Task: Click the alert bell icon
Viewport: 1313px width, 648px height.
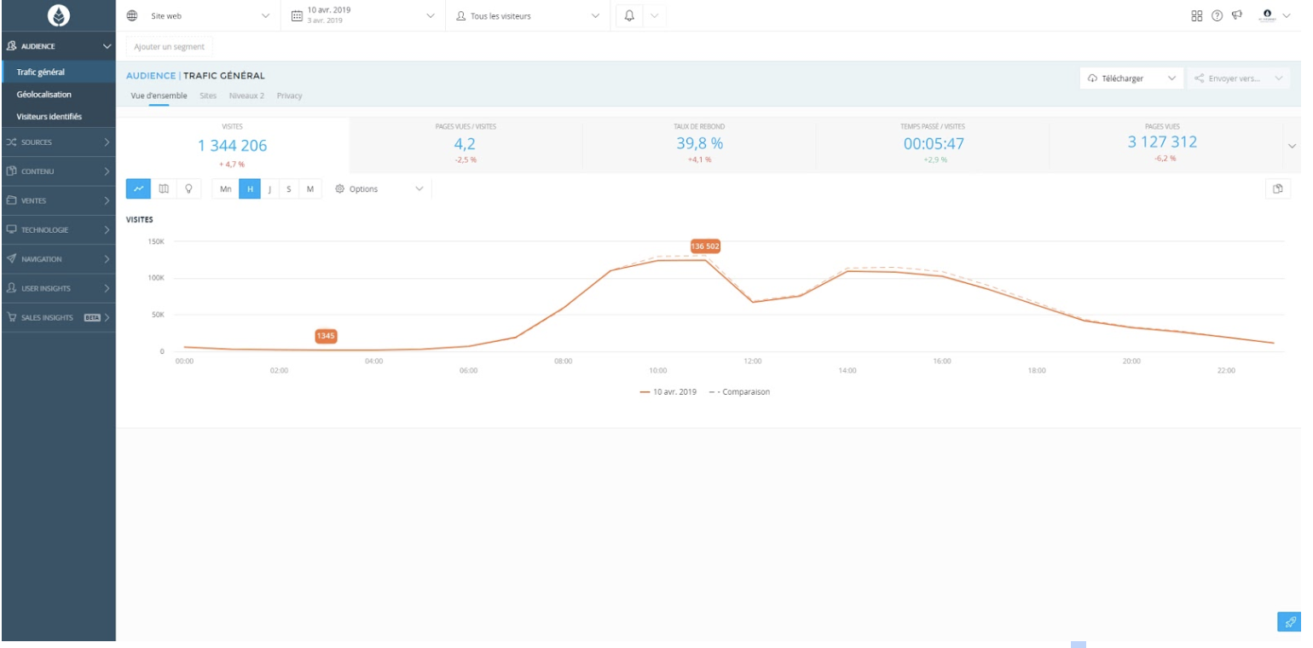Action: 629,15
